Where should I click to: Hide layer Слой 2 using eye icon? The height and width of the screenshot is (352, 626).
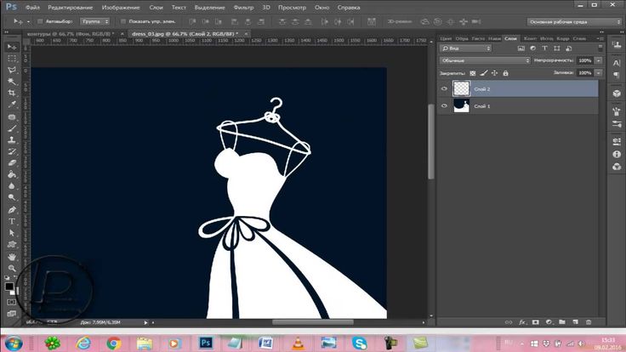point(443,88)
